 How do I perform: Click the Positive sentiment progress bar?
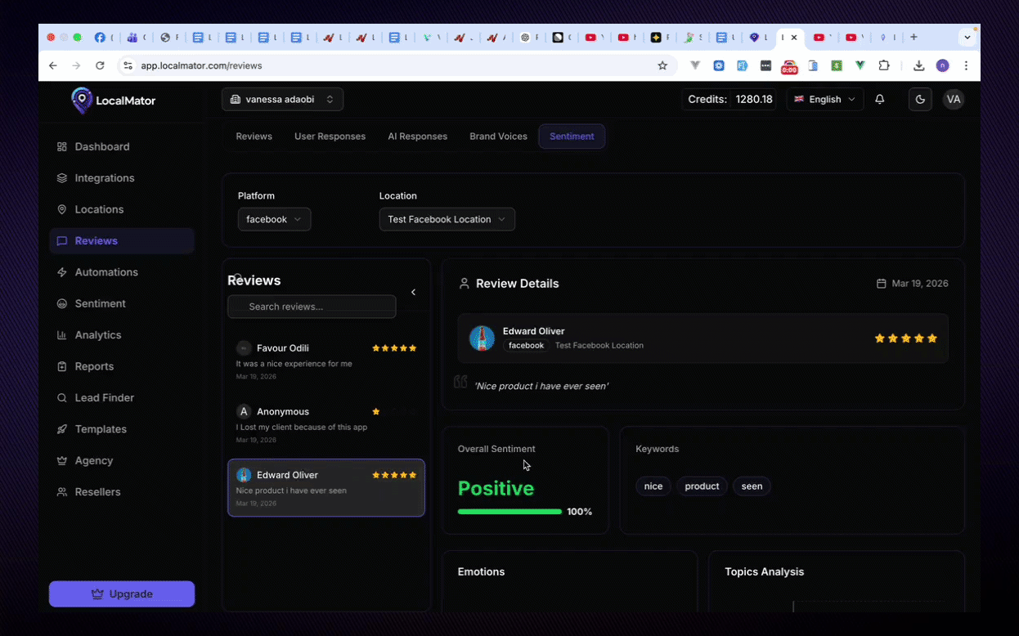(x=509, y=511)
